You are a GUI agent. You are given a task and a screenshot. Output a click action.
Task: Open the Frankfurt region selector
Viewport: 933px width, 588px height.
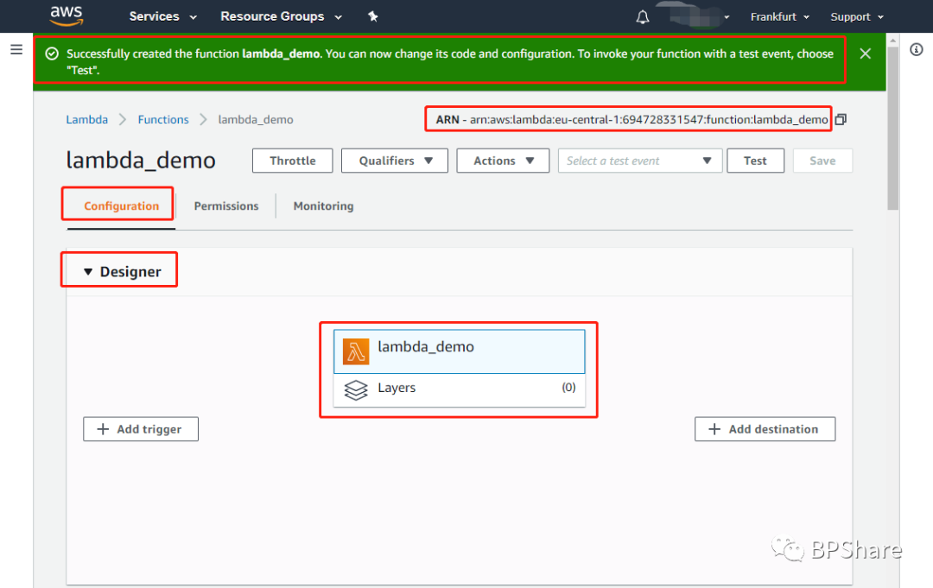[x=779, y=16]
